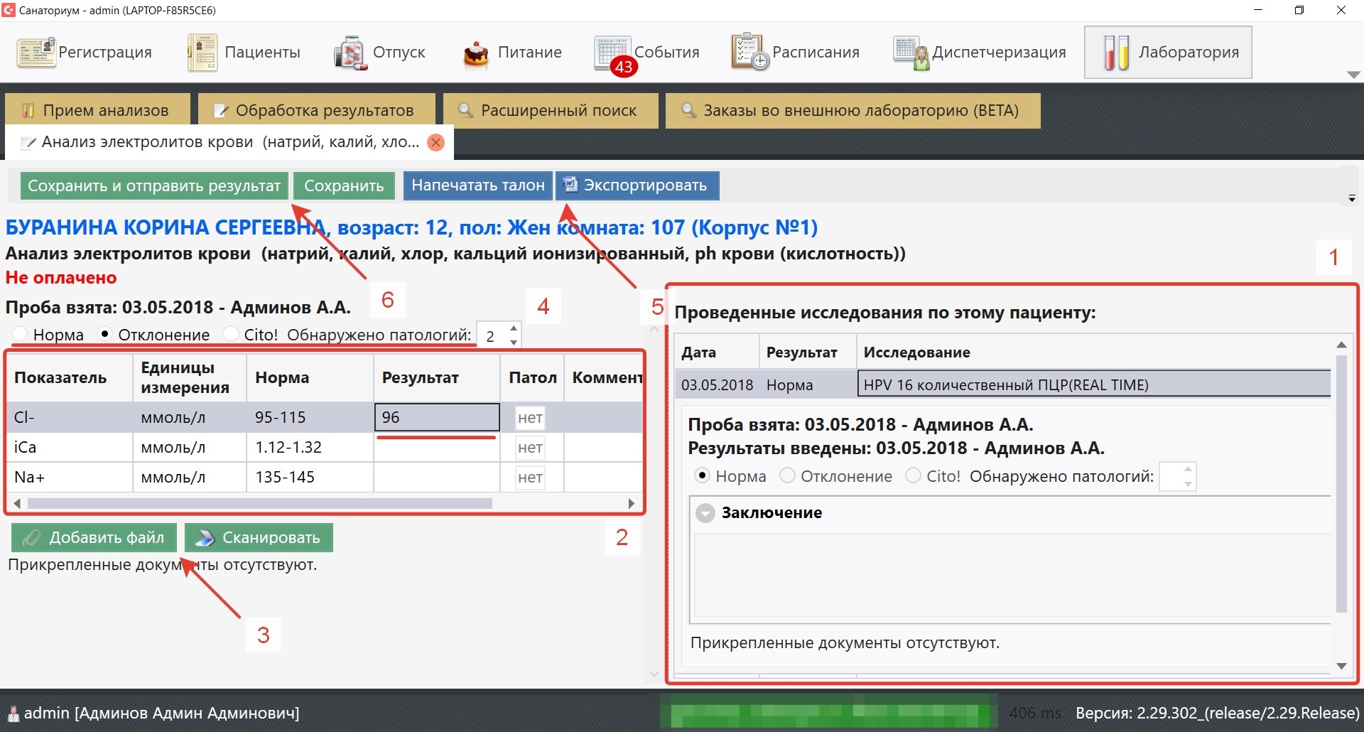Select the Норма radio button for current analysis
1364x732 pixels.
point(20,334)
